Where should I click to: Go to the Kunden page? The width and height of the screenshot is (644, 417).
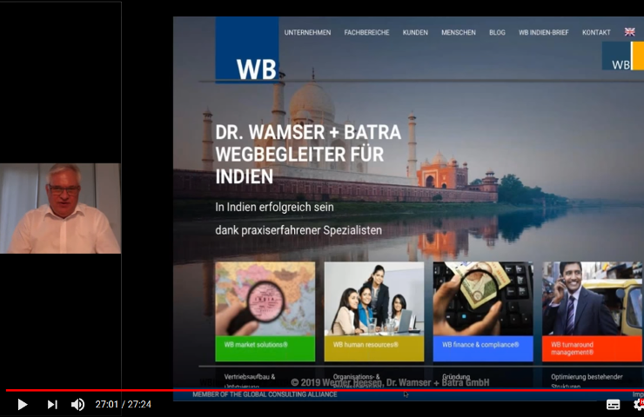pyautogui.click(x=415, y=32)
